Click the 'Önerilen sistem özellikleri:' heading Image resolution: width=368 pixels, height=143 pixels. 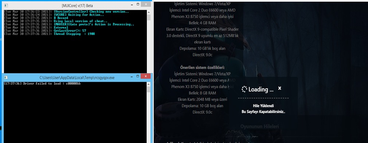[202, 68]
